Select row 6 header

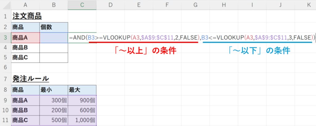6,68
